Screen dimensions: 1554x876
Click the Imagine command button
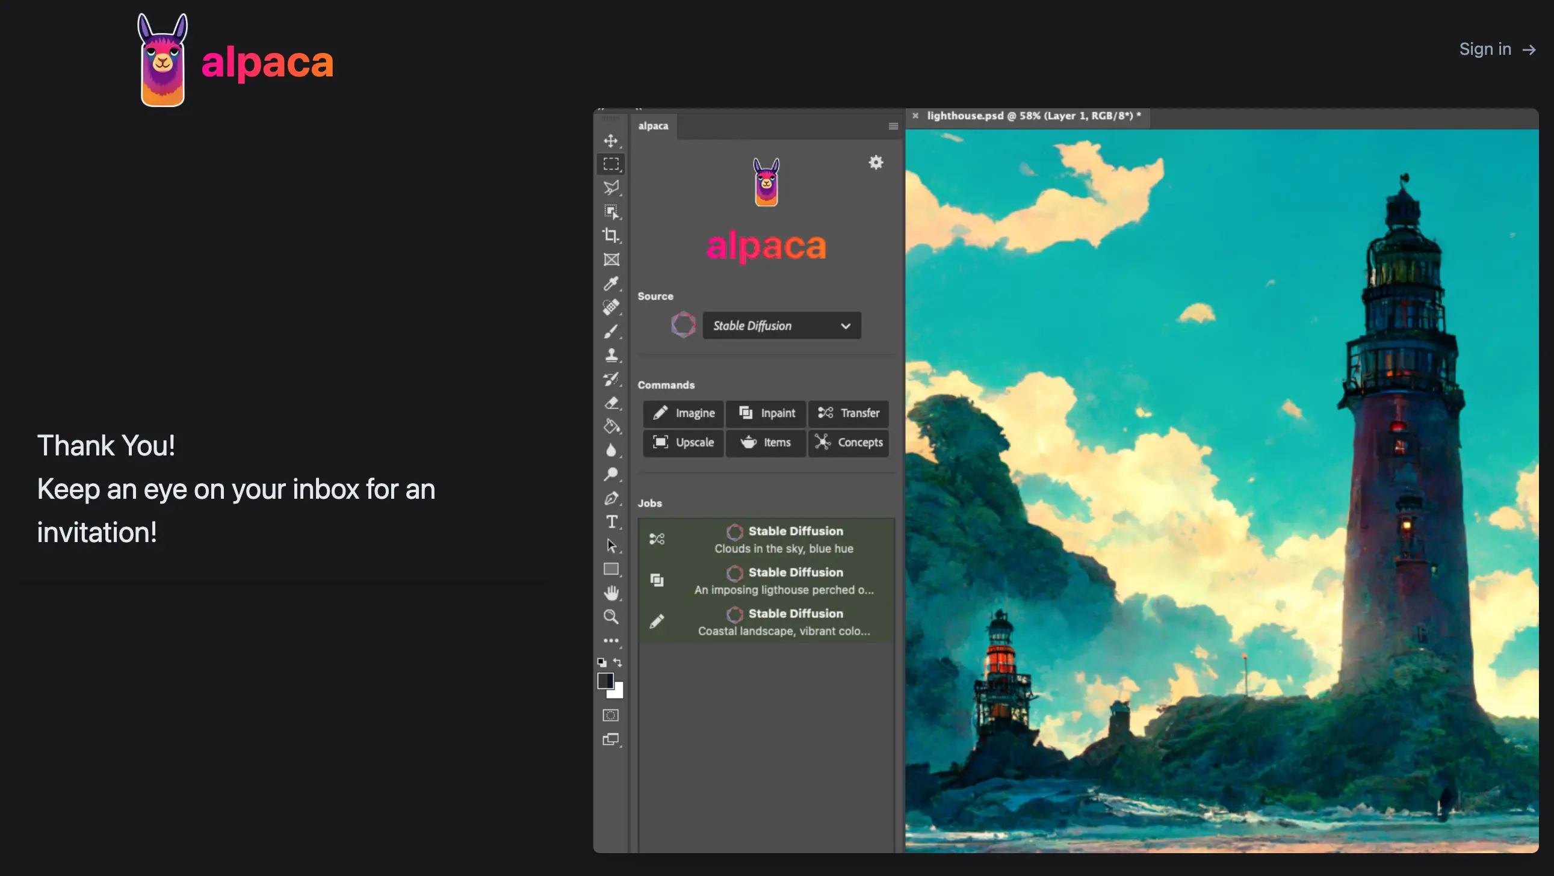684,413
